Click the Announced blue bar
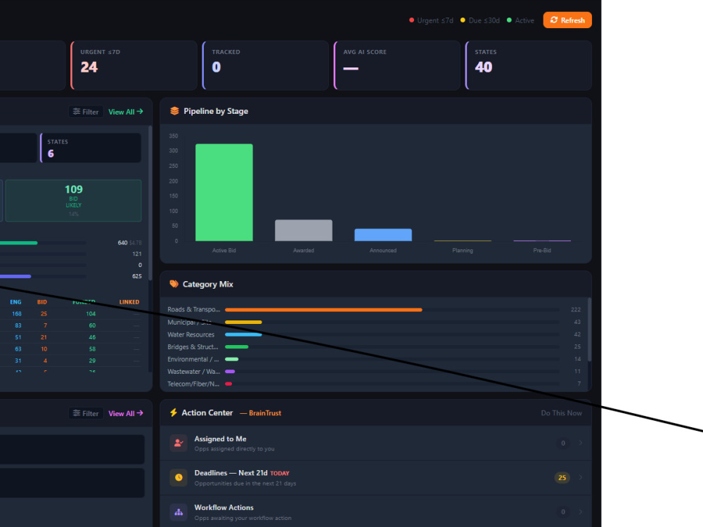The image size is (703, 527). [x=383, y=235]
